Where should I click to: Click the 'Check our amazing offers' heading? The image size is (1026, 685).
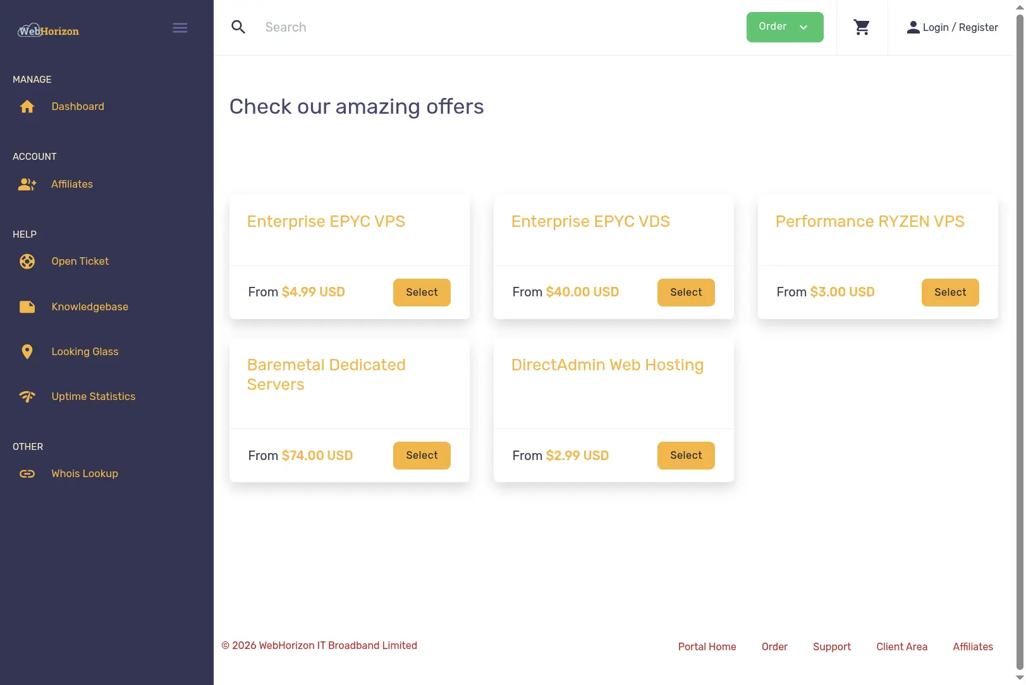tap(357, 107)
